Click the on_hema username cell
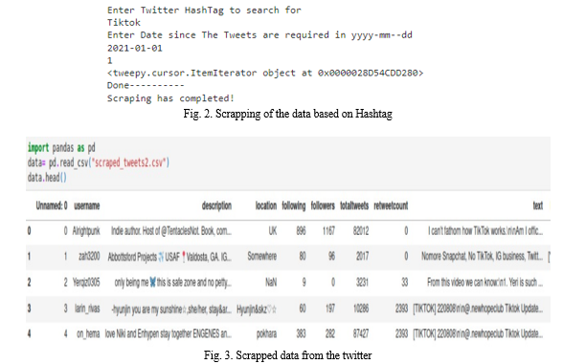The width and height of the screenshot is (563, 364). tap(88, 334)
